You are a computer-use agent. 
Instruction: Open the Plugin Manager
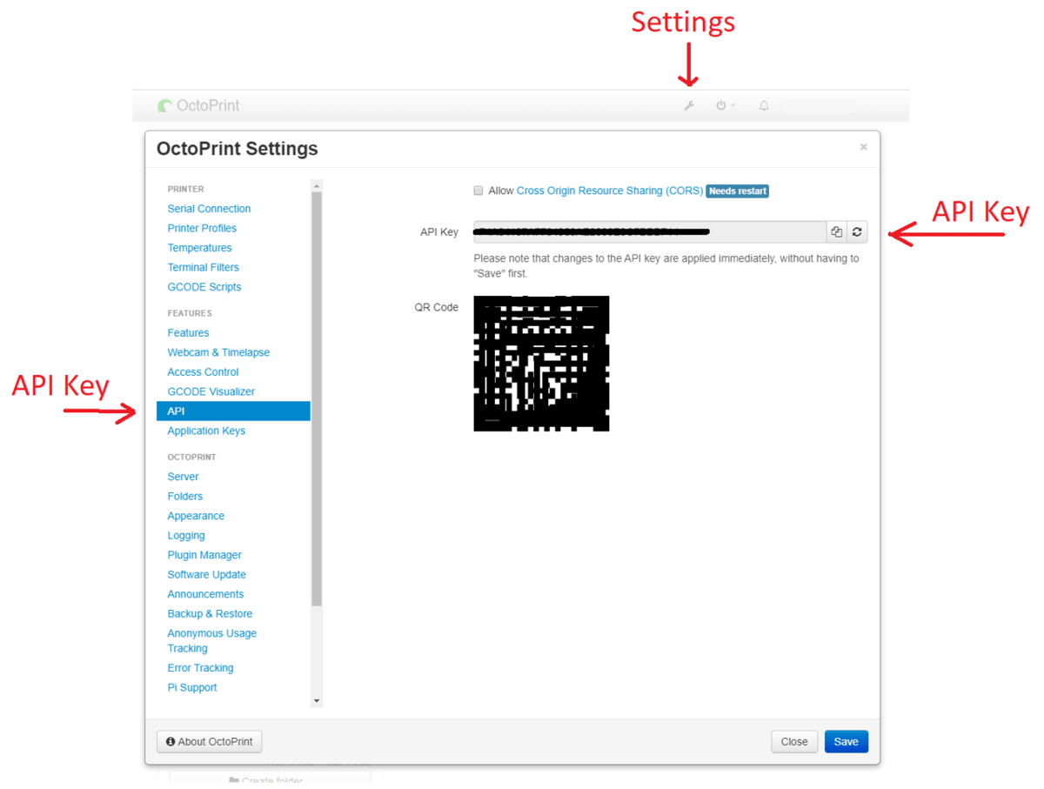click(204, 555)
